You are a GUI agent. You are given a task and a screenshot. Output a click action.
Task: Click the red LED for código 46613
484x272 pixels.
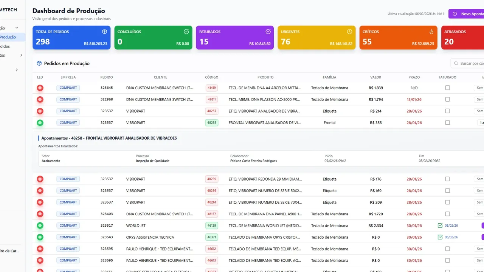pos(40,261)
